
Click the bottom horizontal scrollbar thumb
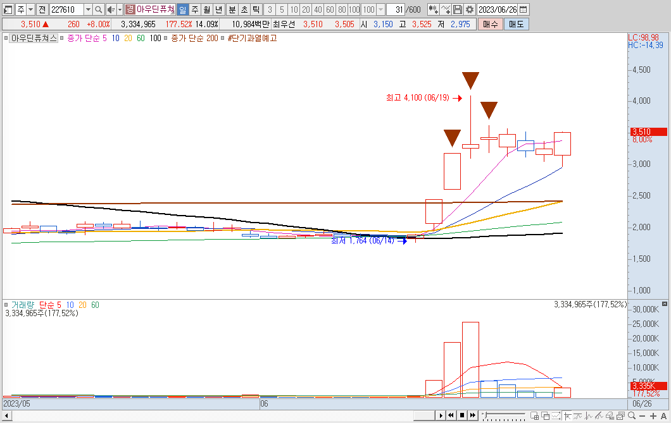pyautogui.click(x=424, y=415)
